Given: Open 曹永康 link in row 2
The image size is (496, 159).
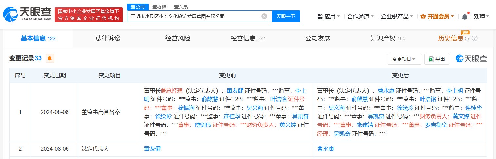Looking at the screenshot, I should 326,149.
